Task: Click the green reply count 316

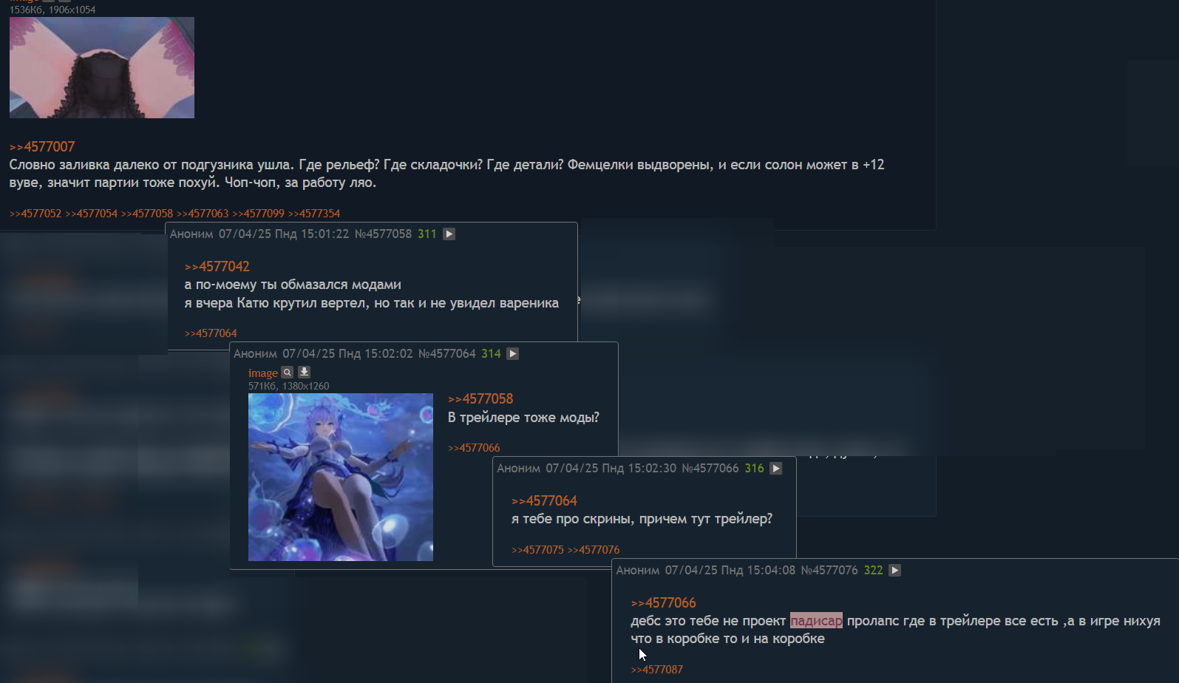Action: 755,468
